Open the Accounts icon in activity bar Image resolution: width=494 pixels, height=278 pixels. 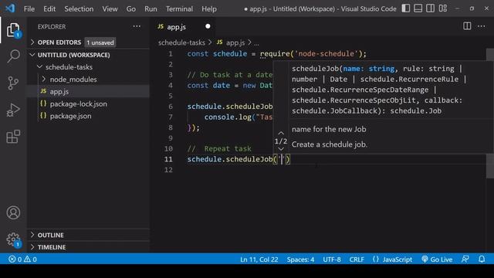(13, 213)
